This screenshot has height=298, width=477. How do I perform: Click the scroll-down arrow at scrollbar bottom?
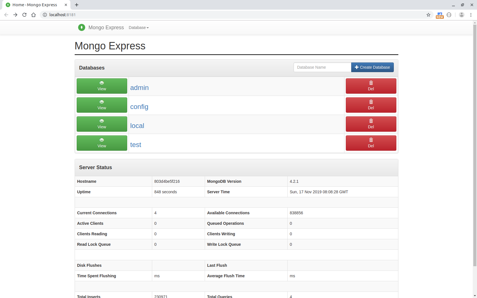coord(475,295)
